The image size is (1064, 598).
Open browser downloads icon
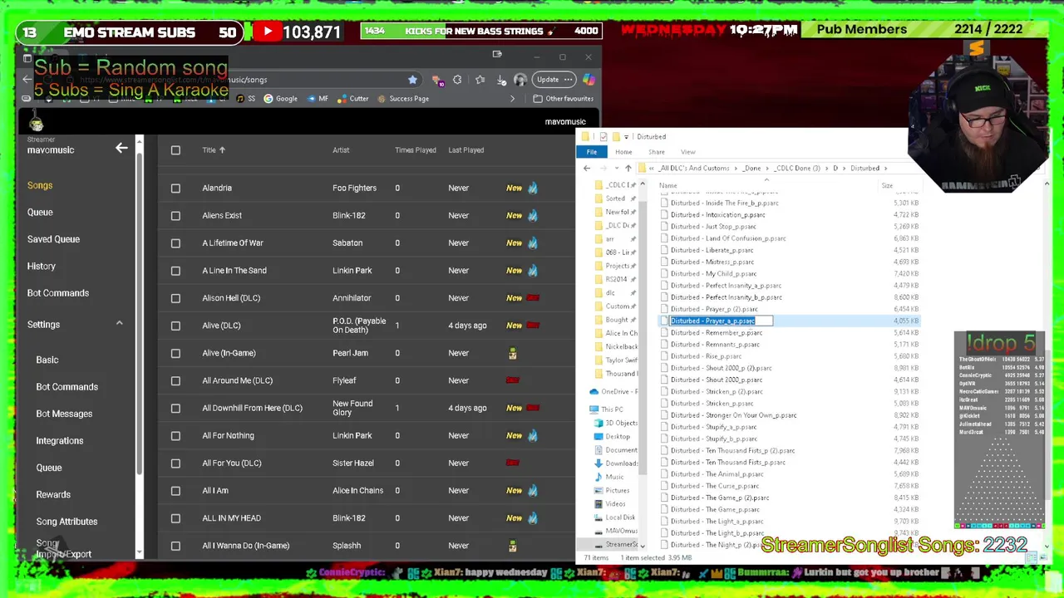(x=501, y=80)
